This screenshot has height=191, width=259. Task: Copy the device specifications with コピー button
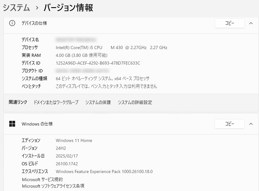point(230,23)
